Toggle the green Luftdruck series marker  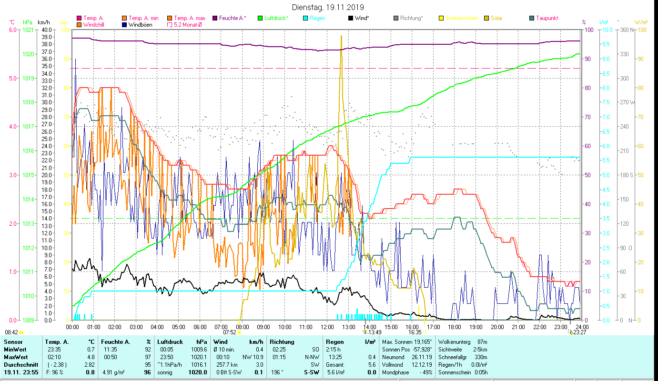click(x=260, y=19)
